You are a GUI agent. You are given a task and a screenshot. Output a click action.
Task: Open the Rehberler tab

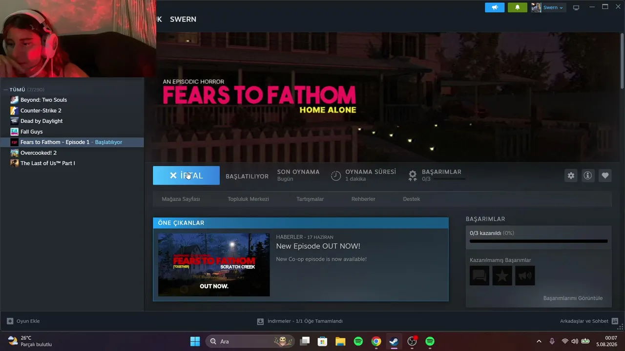363,199
